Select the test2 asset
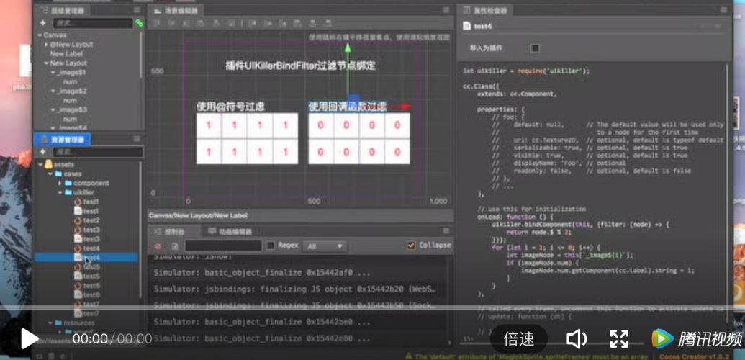 [x=91, y=220]
